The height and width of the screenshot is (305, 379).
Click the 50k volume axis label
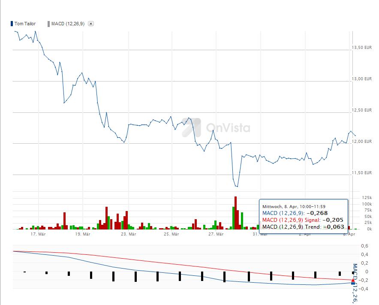point(368,217)
